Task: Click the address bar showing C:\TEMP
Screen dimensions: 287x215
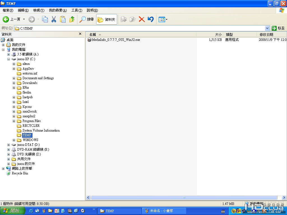Action: point(140,28)
